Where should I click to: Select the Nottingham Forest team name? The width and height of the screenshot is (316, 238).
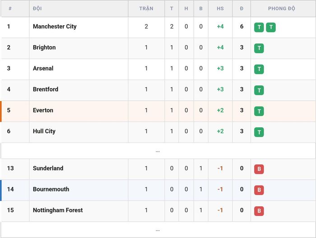(58, 210)
